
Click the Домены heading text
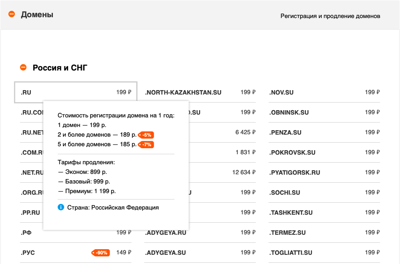point(37,14)
